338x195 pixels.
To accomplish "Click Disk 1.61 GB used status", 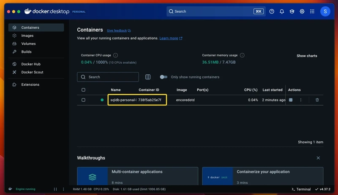I will [139, 189].
